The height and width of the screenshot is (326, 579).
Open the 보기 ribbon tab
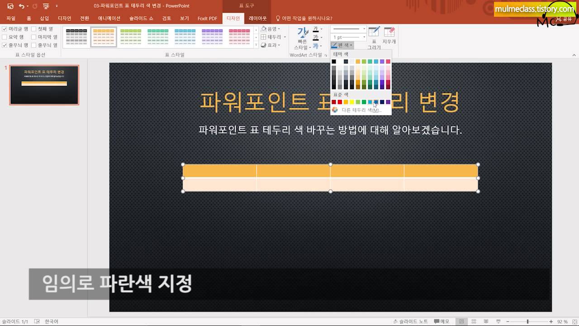(185, 19)
